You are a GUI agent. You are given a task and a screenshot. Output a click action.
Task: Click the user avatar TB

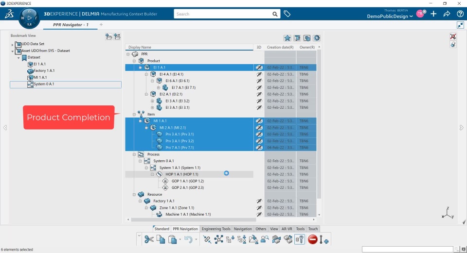pos(420,14)
